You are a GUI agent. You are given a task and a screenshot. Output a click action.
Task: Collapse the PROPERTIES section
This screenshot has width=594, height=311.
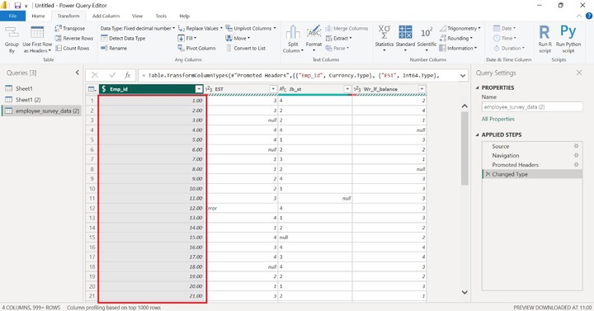pos(478,87)
